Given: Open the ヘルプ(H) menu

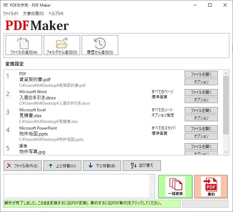Looking at the screenshot, I should pos(56,14).
